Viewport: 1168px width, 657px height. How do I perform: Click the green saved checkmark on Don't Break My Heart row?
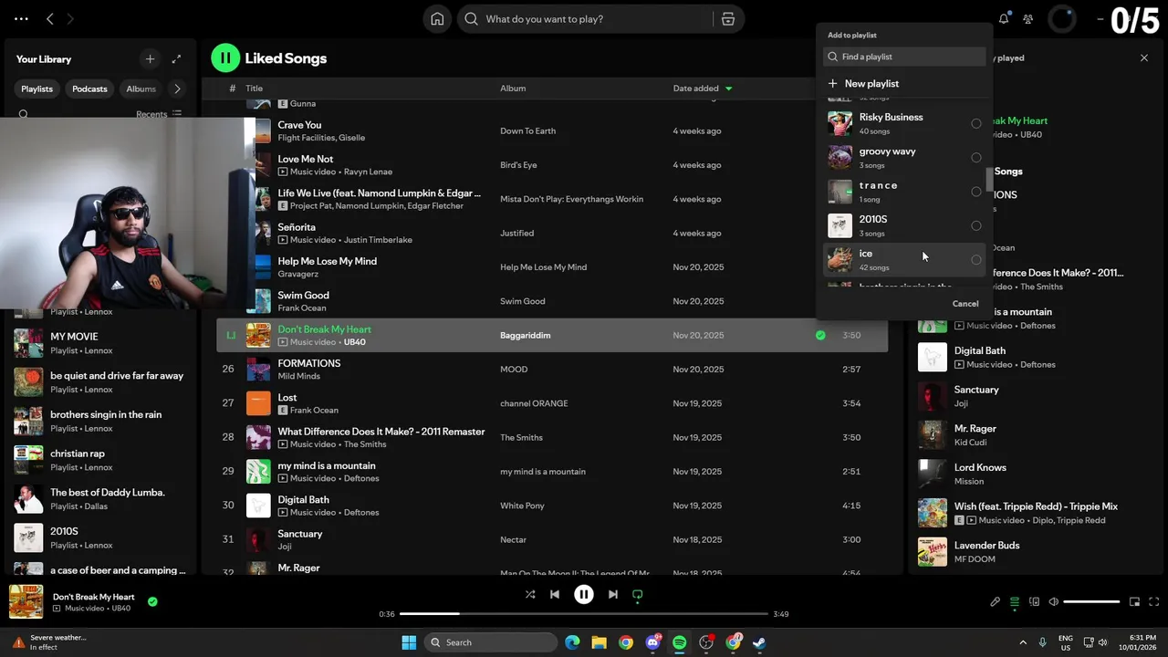tap(820, 335)
